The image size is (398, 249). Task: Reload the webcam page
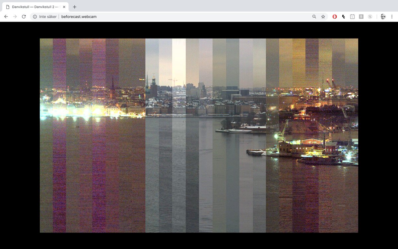tap(24, 16)
